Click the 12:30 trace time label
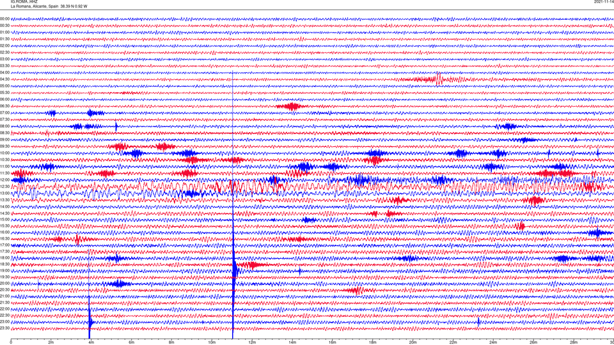This screenshot has width=614, height=345. 4,187
